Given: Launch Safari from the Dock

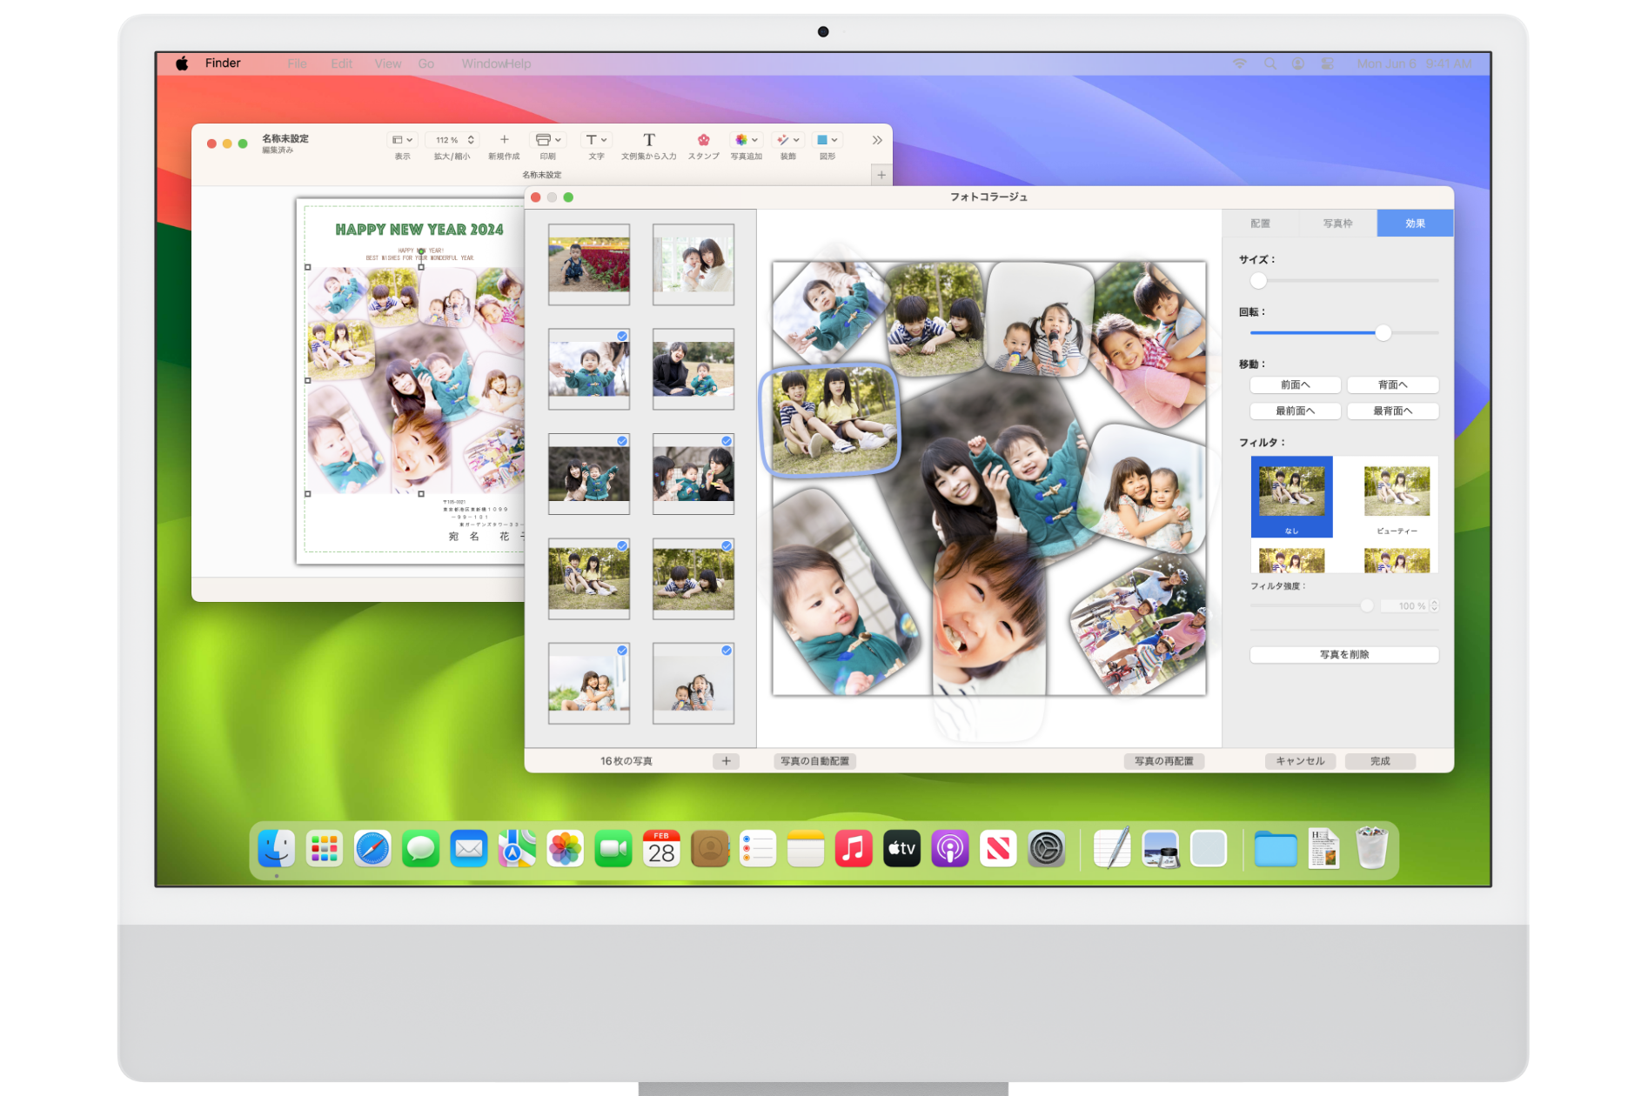Looking at the screenshot, I should [372, 848].
